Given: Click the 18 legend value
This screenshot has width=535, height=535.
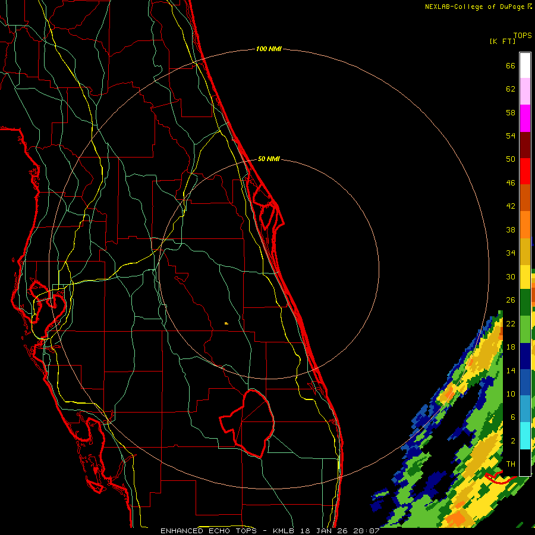Looking at the screenshot, I should [511, 347].
